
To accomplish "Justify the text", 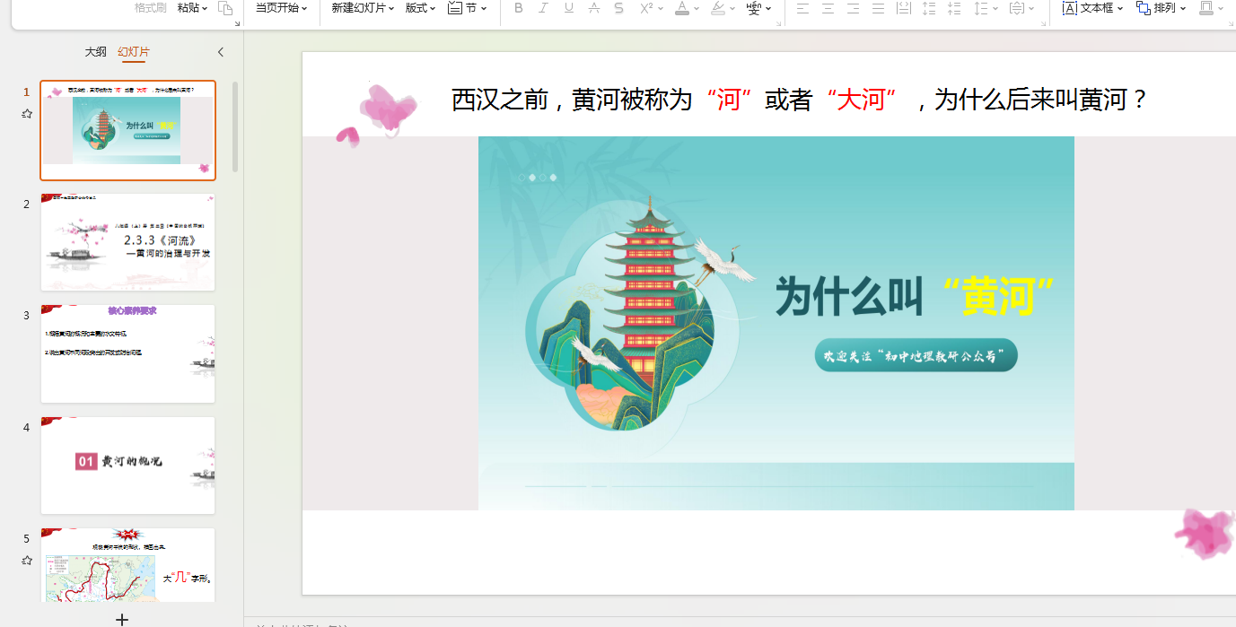I will [878, 8].
